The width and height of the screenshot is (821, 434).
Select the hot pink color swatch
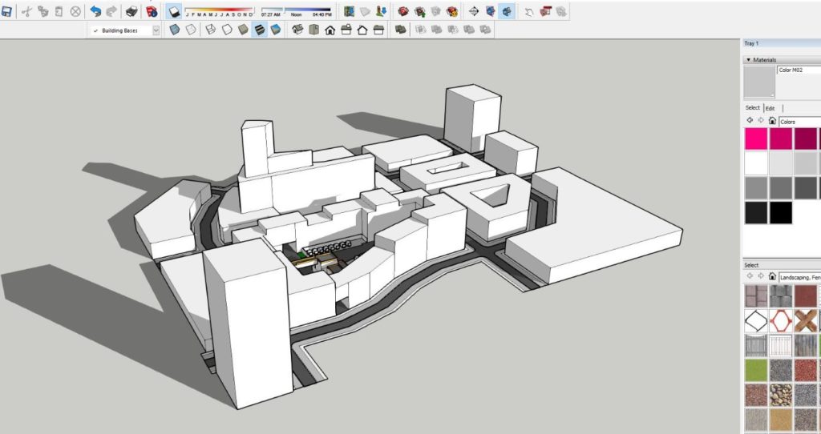(x=756, y=139)
